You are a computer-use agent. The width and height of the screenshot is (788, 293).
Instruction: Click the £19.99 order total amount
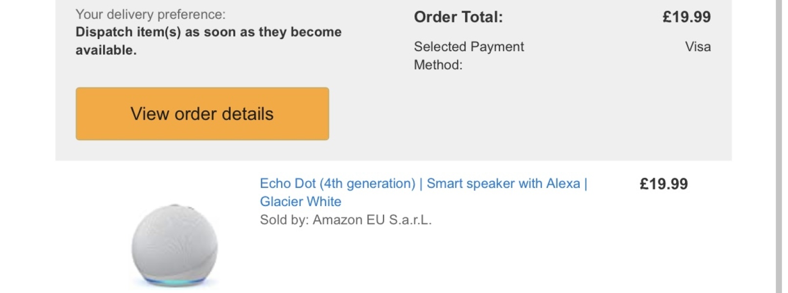pyautogui.click(x=686, y=17)
